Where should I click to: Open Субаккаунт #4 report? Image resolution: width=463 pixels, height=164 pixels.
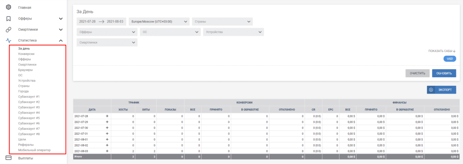coord(29,112)
